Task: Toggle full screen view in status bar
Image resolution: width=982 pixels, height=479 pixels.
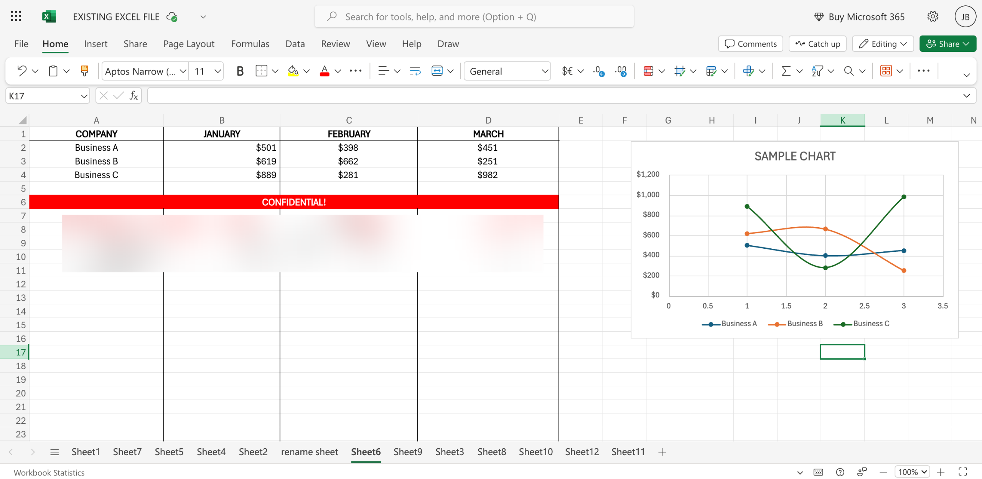Action: click(963, 472)
